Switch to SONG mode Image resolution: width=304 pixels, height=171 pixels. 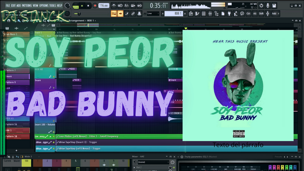tap(76, 7)
